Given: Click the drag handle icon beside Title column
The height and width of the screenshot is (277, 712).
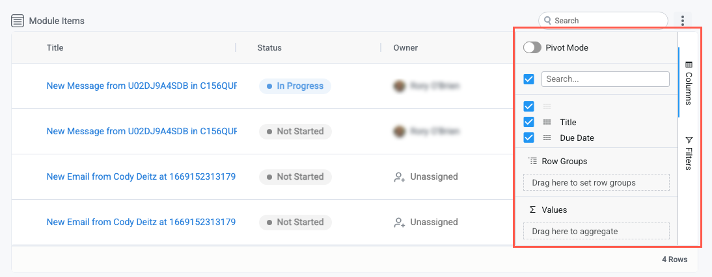Looking at the screenshot, I should click(547, 122).
